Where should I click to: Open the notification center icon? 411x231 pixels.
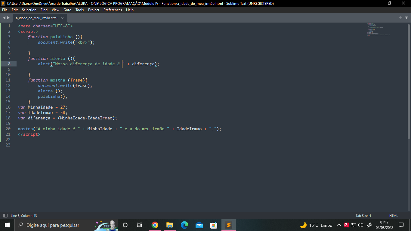pyautogui.click(x=401, y=225)
